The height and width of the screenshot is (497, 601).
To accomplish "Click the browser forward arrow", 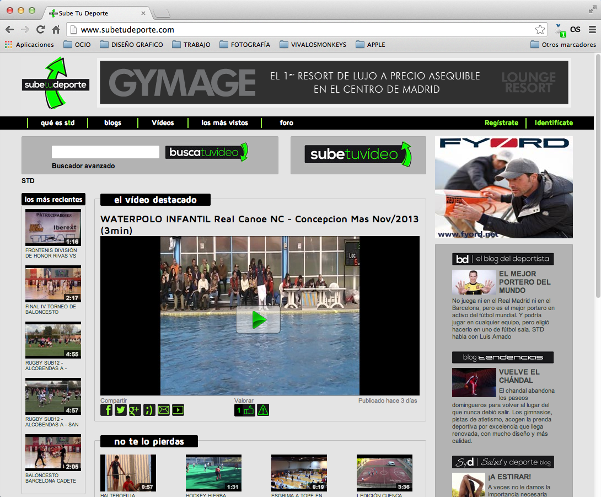I will 25,30.
